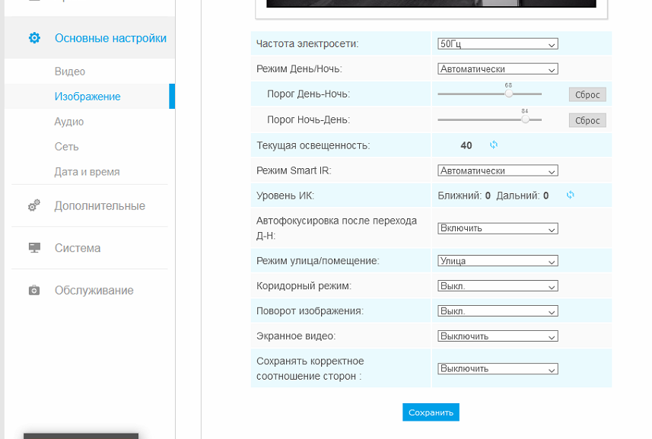
Task: Click the Уровень ИК label
Action: 285,196
